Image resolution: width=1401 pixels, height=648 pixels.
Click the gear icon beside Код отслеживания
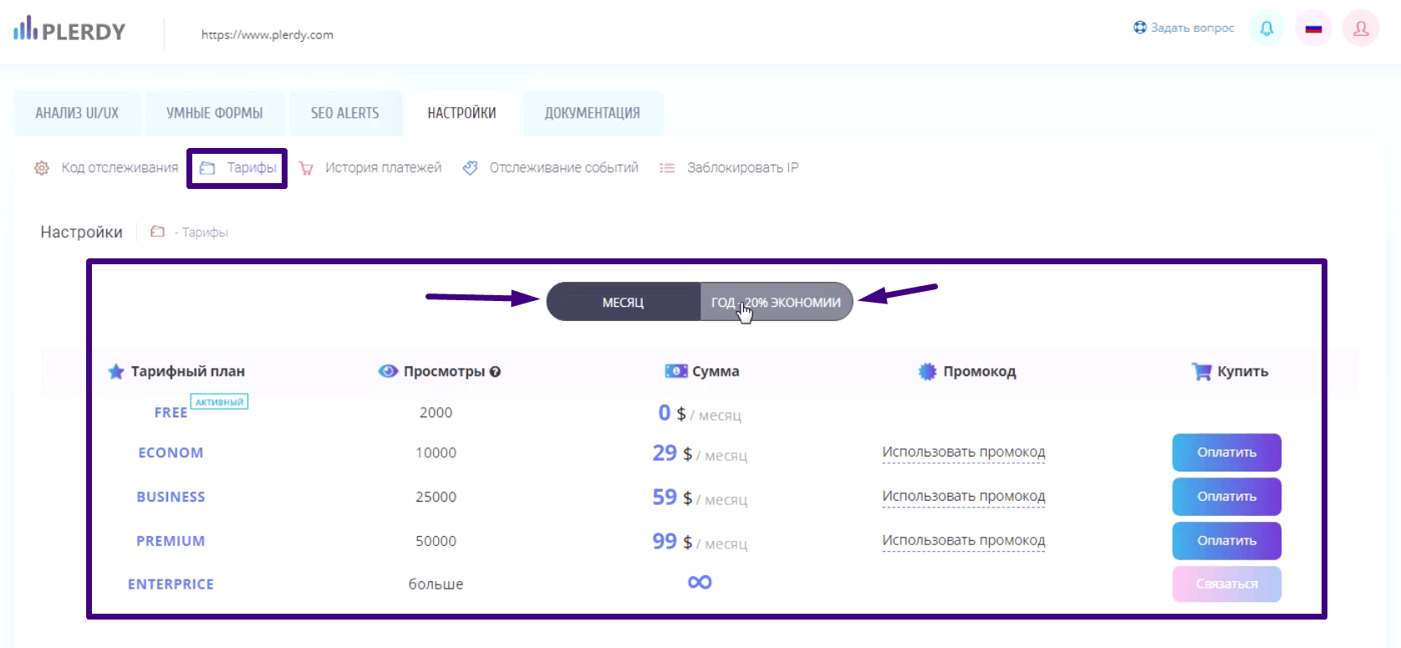42,168
